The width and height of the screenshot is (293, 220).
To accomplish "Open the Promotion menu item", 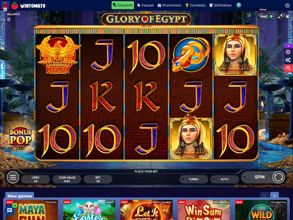I will (x=169, y=5).
